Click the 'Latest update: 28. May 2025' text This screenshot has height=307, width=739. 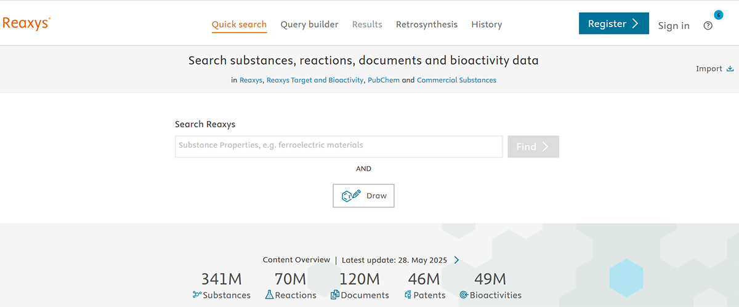tap(395, 260)
